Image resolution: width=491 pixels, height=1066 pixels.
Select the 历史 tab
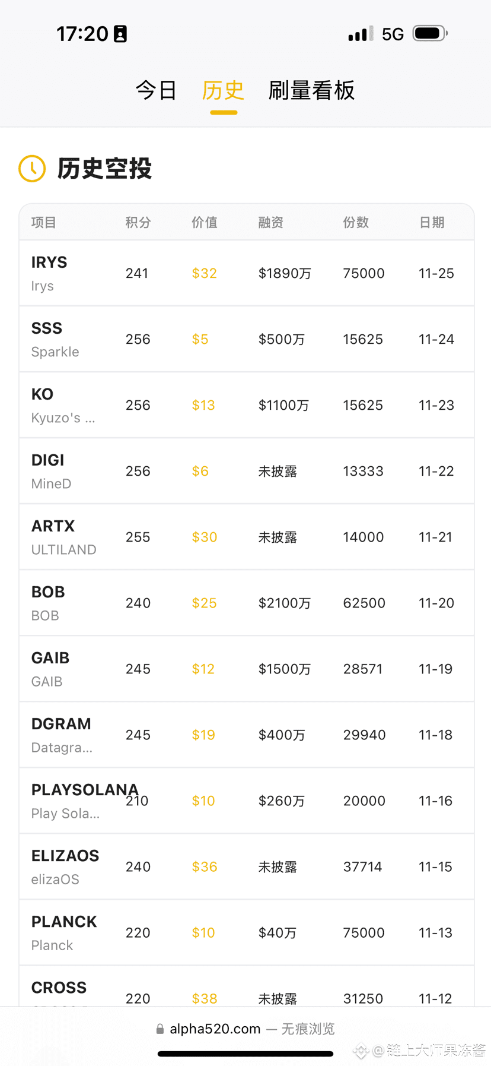[x=224, y=90]
